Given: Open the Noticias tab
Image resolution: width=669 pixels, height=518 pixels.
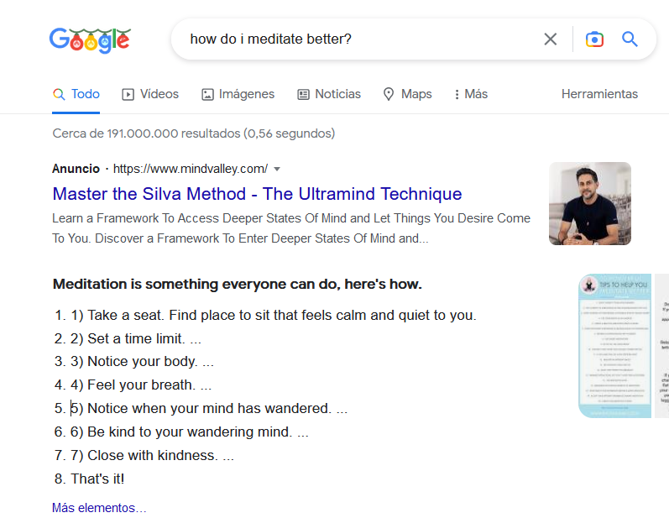Looking at the screenshot, I should click(x=329, y=94).
